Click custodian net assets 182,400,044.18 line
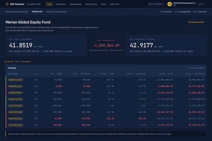 pyautogui.click(x=161, y=51)
